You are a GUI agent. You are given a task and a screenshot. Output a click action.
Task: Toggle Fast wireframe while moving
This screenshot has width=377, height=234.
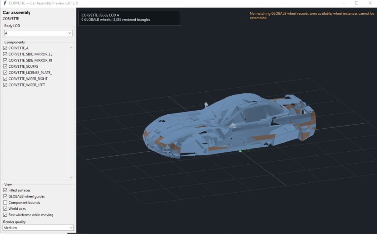[x=5, y=215]
